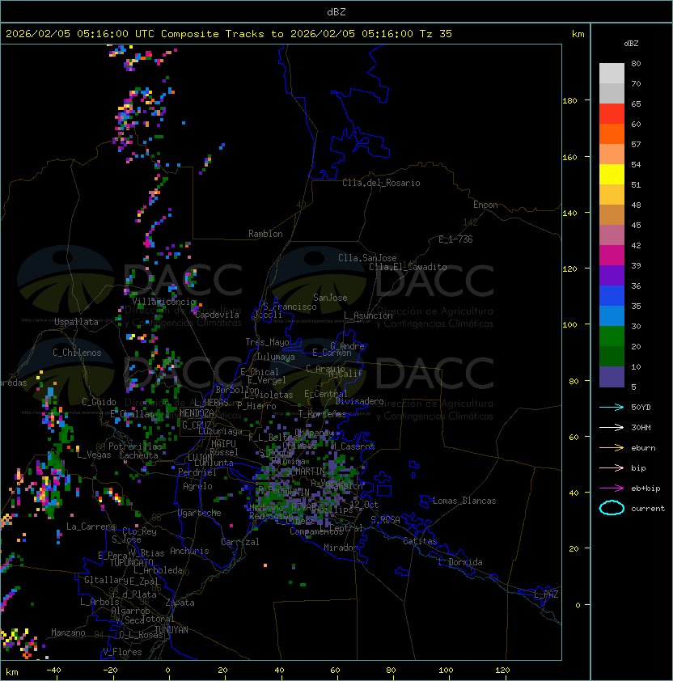Viewport: 673px width, 681px height.
Task: Click the Ramblon label
Action: 265,234
